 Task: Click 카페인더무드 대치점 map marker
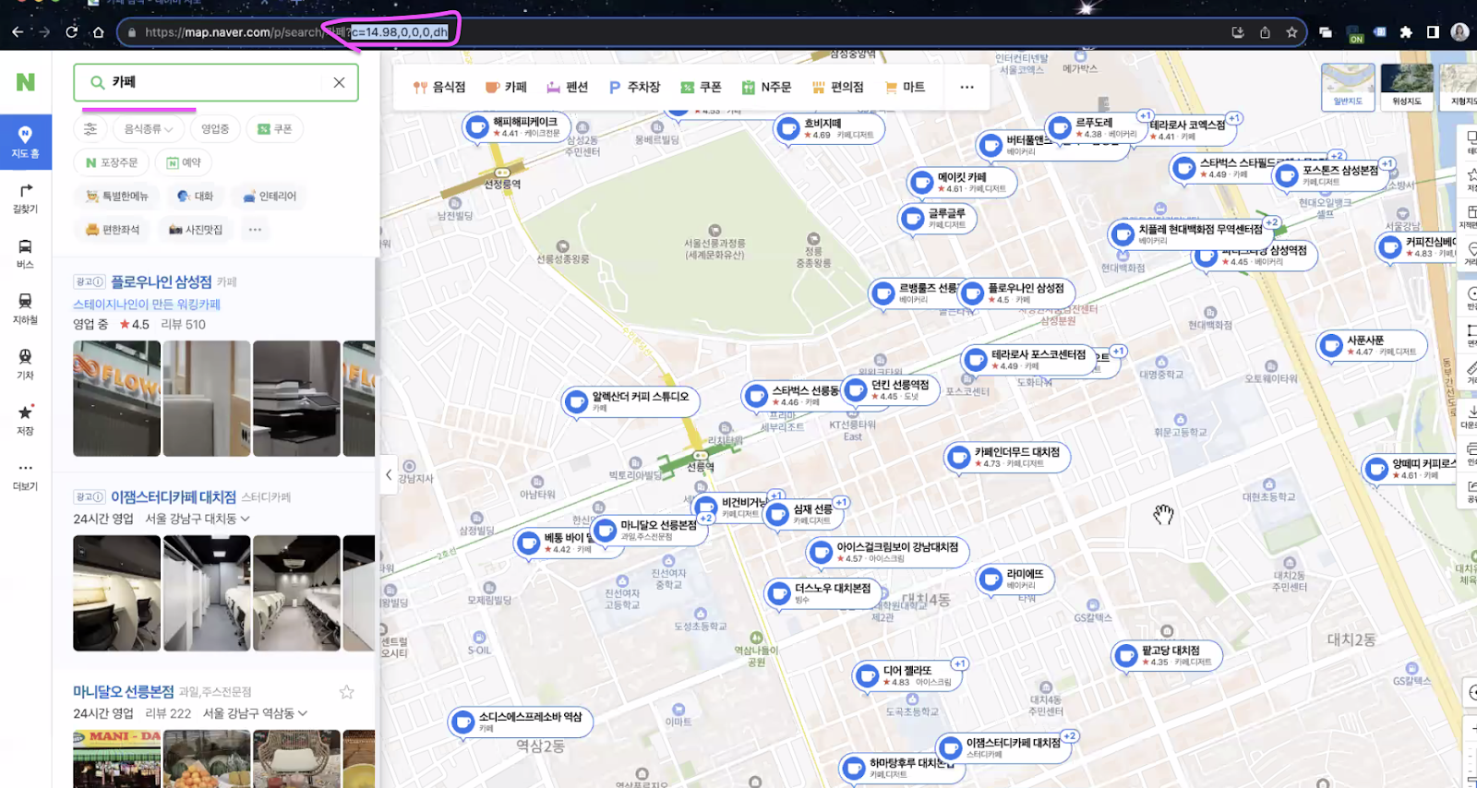(1007, 457)
